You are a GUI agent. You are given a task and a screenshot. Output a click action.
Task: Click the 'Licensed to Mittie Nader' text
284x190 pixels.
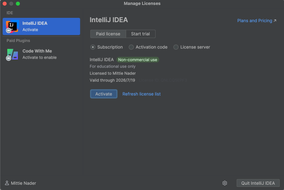[113, 73]
